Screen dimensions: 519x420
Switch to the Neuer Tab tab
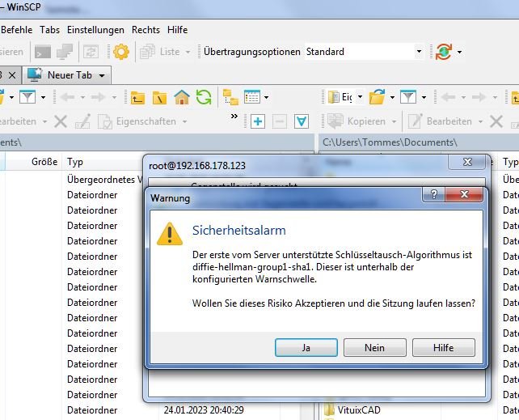point(69,75)
